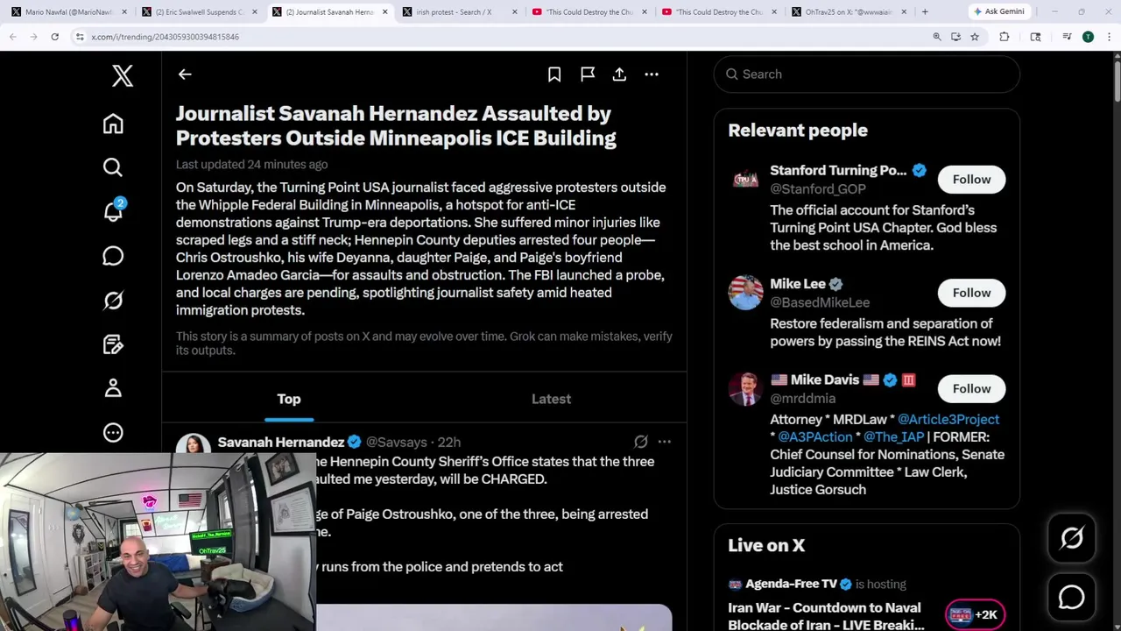The height and width of the screenshot is (631, 1121).
Task: Open @A3PAction mention link
Action: click(x=815, y=437)
